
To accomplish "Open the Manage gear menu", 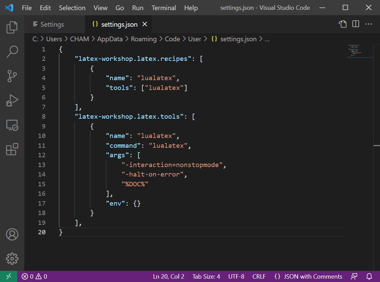I will [12, 259].
